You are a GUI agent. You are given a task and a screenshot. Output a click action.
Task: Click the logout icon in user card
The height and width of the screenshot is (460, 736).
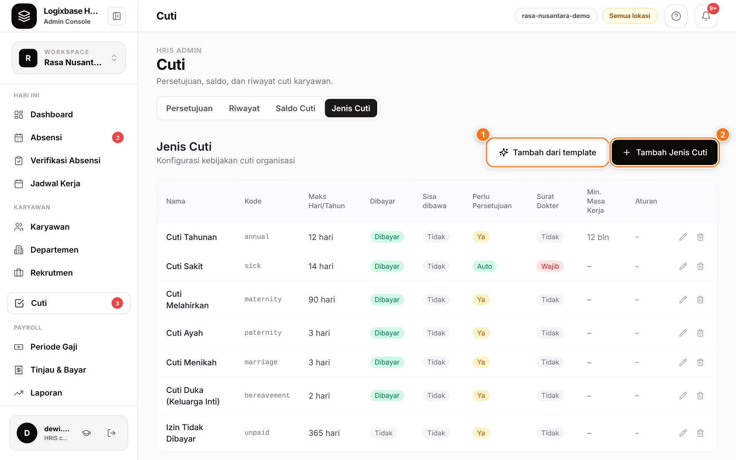point(111,433)
